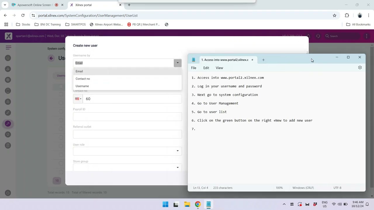Image resolution: width=374 pixels, height=210 pixels.
Task: Click the UTF-8 encoding in status bar
Action: [337, 188]
